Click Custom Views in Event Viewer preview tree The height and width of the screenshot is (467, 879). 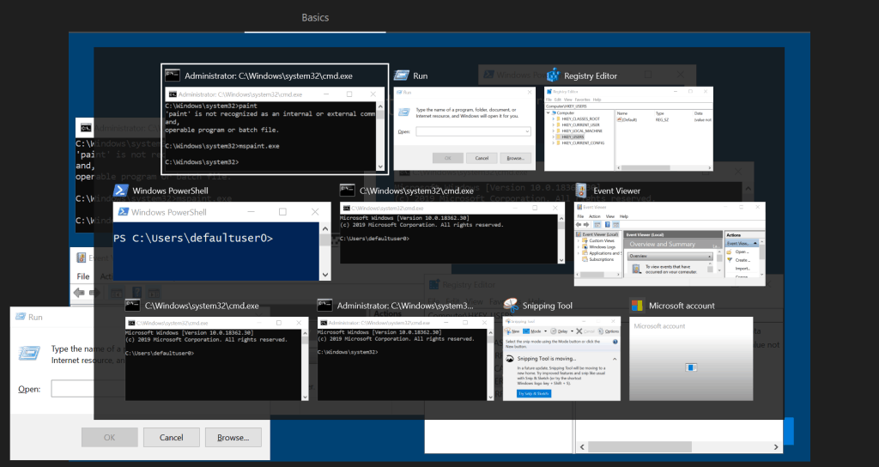pos(602,240)
